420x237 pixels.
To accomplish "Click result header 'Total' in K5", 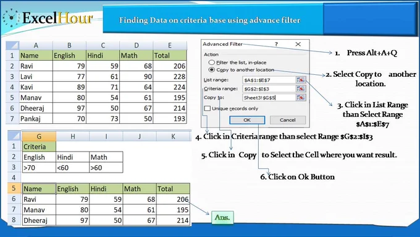I will (173, 188).
